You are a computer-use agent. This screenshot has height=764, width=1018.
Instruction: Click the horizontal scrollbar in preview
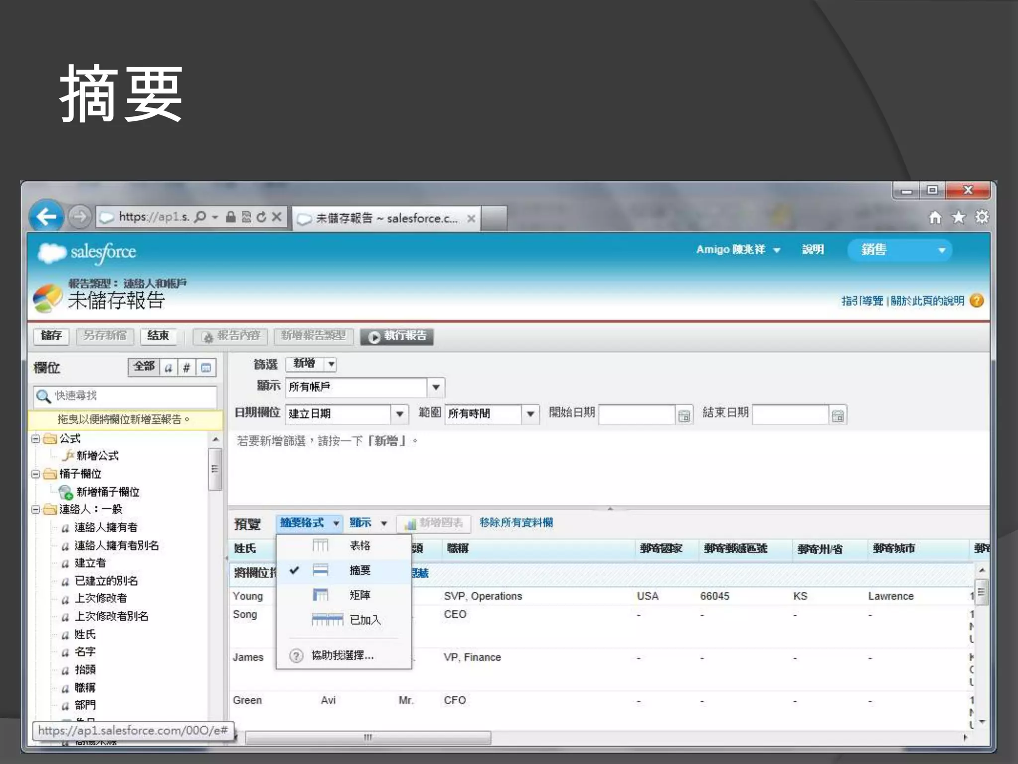[368, 737]
